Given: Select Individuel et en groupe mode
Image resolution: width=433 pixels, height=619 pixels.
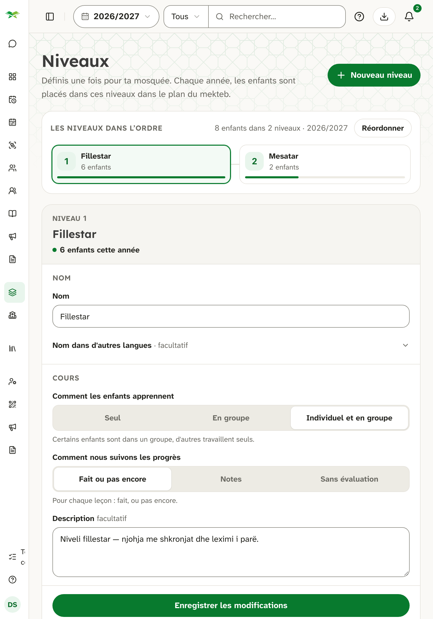Looking at the screenshot, I should click(x=349, y=418).
